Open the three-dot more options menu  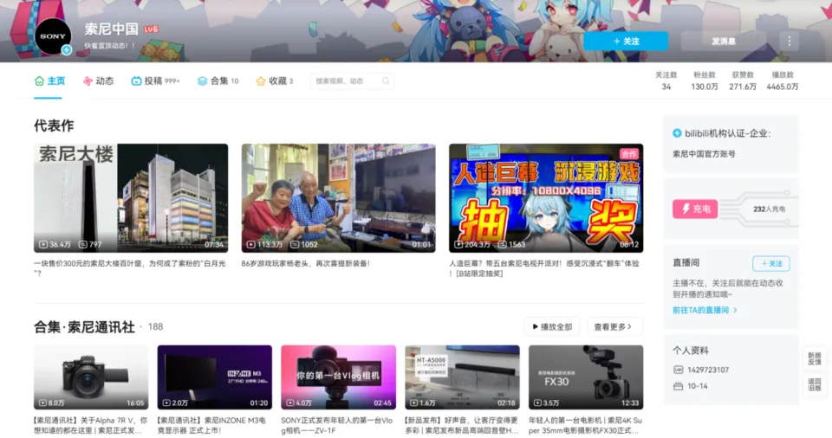click(789, 42)
